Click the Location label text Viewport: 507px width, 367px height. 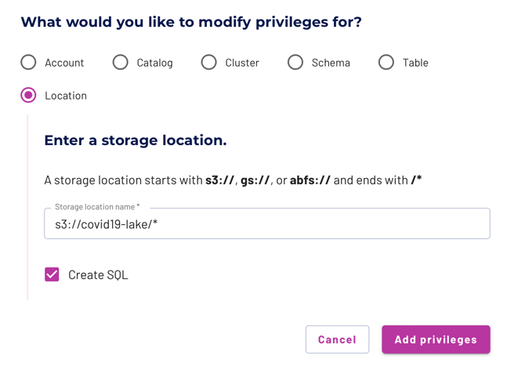(66, 96)
